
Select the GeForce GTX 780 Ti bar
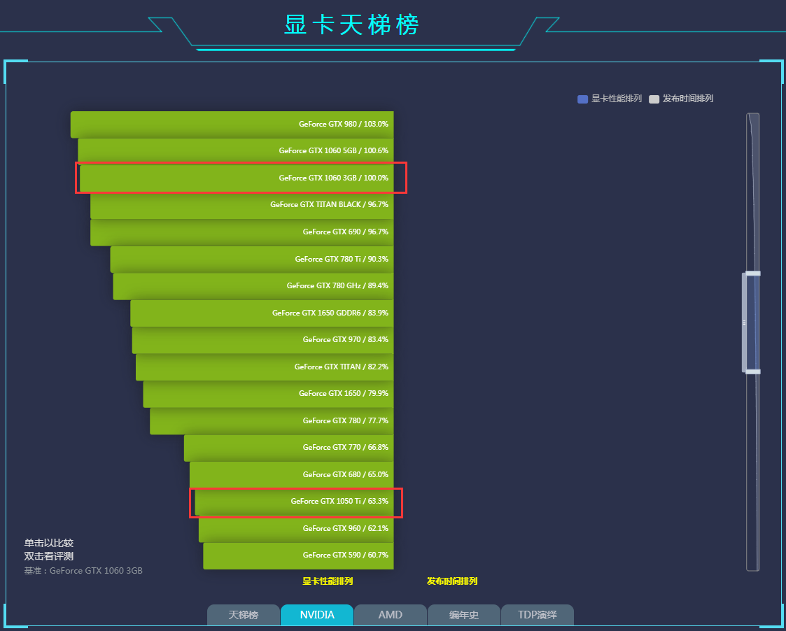252,259
